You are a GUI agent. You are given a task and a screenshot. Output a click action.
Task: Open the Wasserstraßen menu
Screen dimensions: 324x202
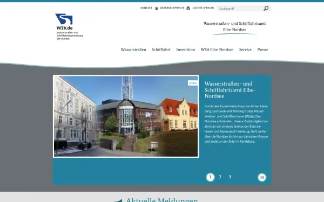tap(133, 50)
